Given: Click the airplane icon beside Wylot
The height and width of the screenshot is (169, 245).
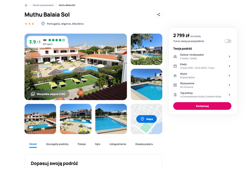Looking at the screenshot, I should (x=175, y=75).
